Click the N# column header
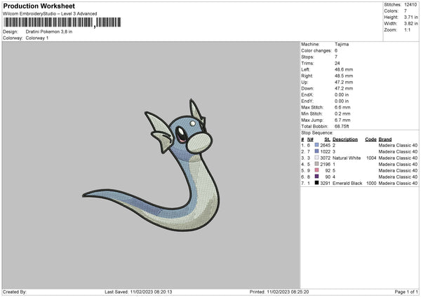 pos(310,139)
